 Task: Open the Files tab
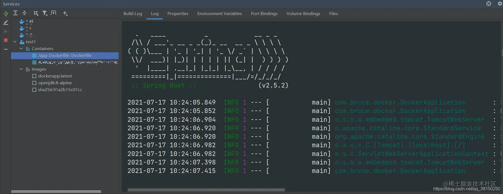pyautogui.click(x=333, y=14)
